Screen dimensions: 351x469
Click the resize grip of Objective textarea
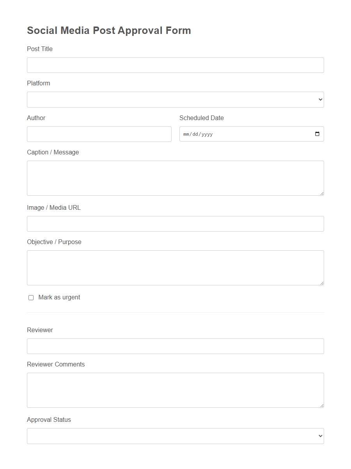322,283
